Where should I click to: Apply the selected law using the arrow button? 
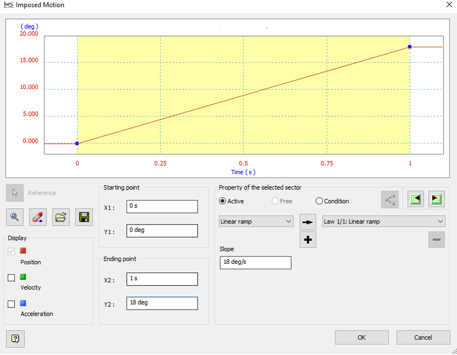coord(308,221)
